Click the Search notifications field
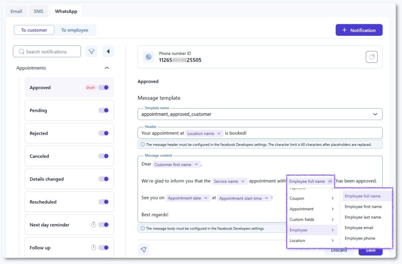402x264 pixels. pyautogui.click(x=47, y=51)
